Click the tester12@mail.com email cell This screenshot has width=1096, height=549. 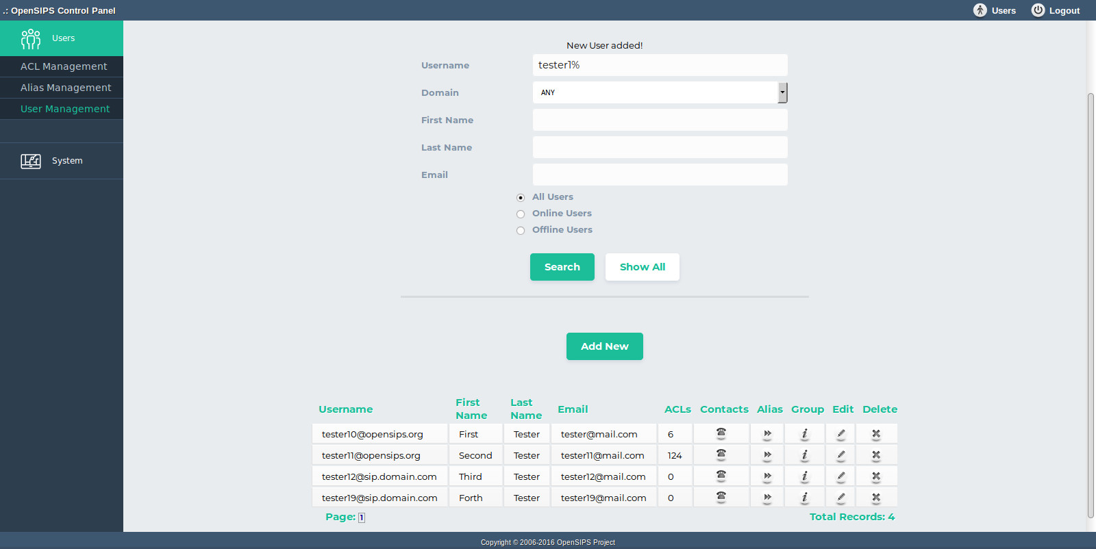click(x=603, y=476)
